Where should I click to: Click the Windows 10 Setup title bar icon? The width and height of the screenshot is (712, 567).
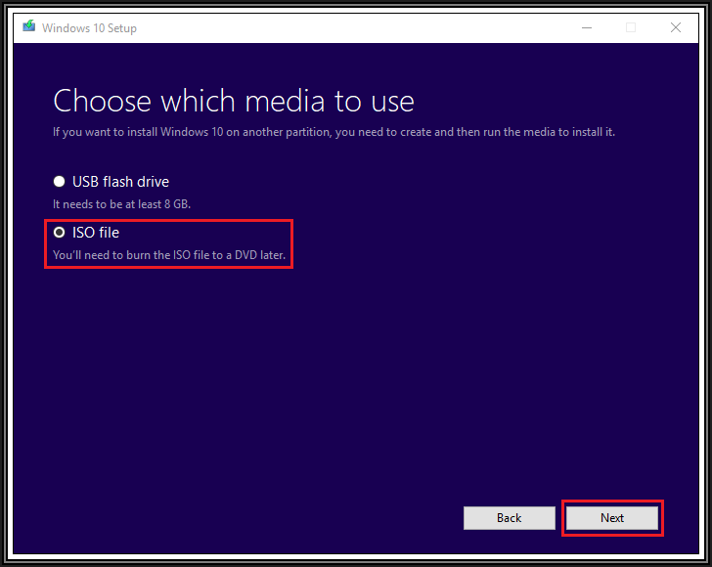click(29, 26)
